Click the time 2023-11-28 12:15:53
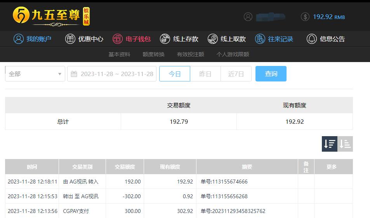370x218 pixels. point(32,196)
